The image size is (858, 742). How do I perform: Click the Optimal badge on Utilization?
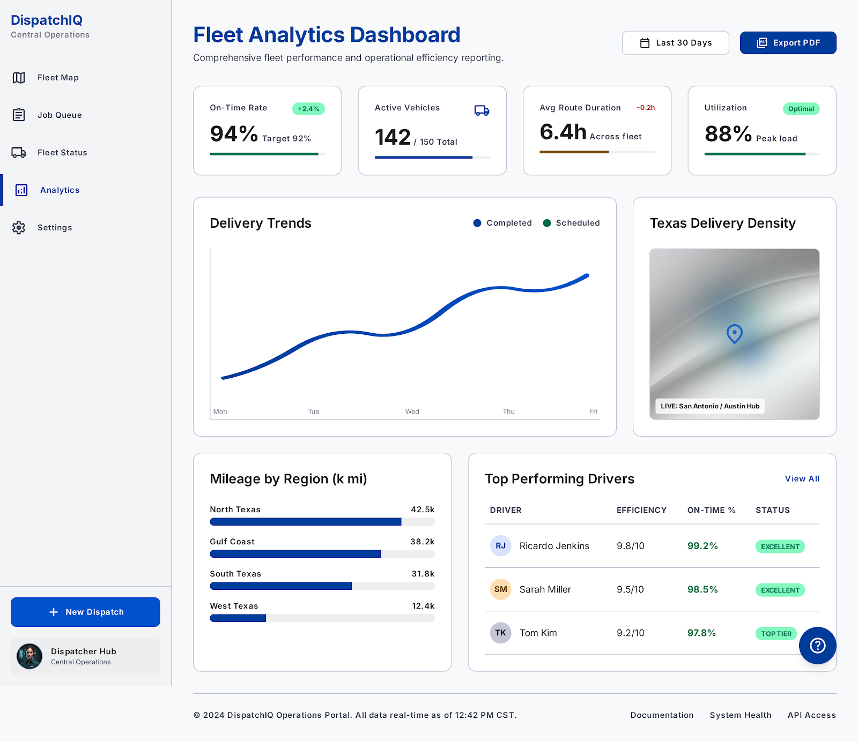(801, 109)
